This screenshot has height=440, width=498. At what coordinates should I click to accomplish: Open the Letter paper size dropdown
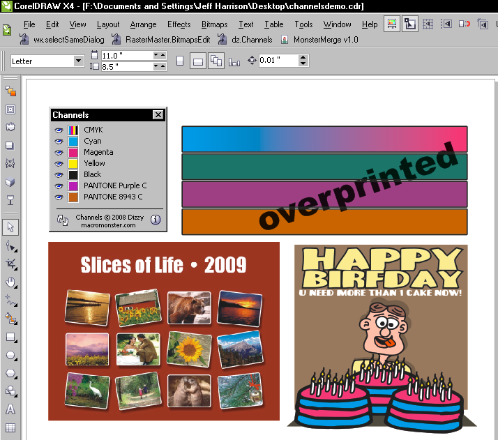tap(78, 61)
